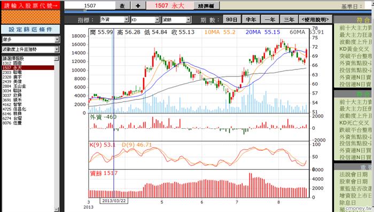The width and height of the screenshot is (374, 212).
Task: Select stock 3691 in the list
Action: click(x=28, y=100)
